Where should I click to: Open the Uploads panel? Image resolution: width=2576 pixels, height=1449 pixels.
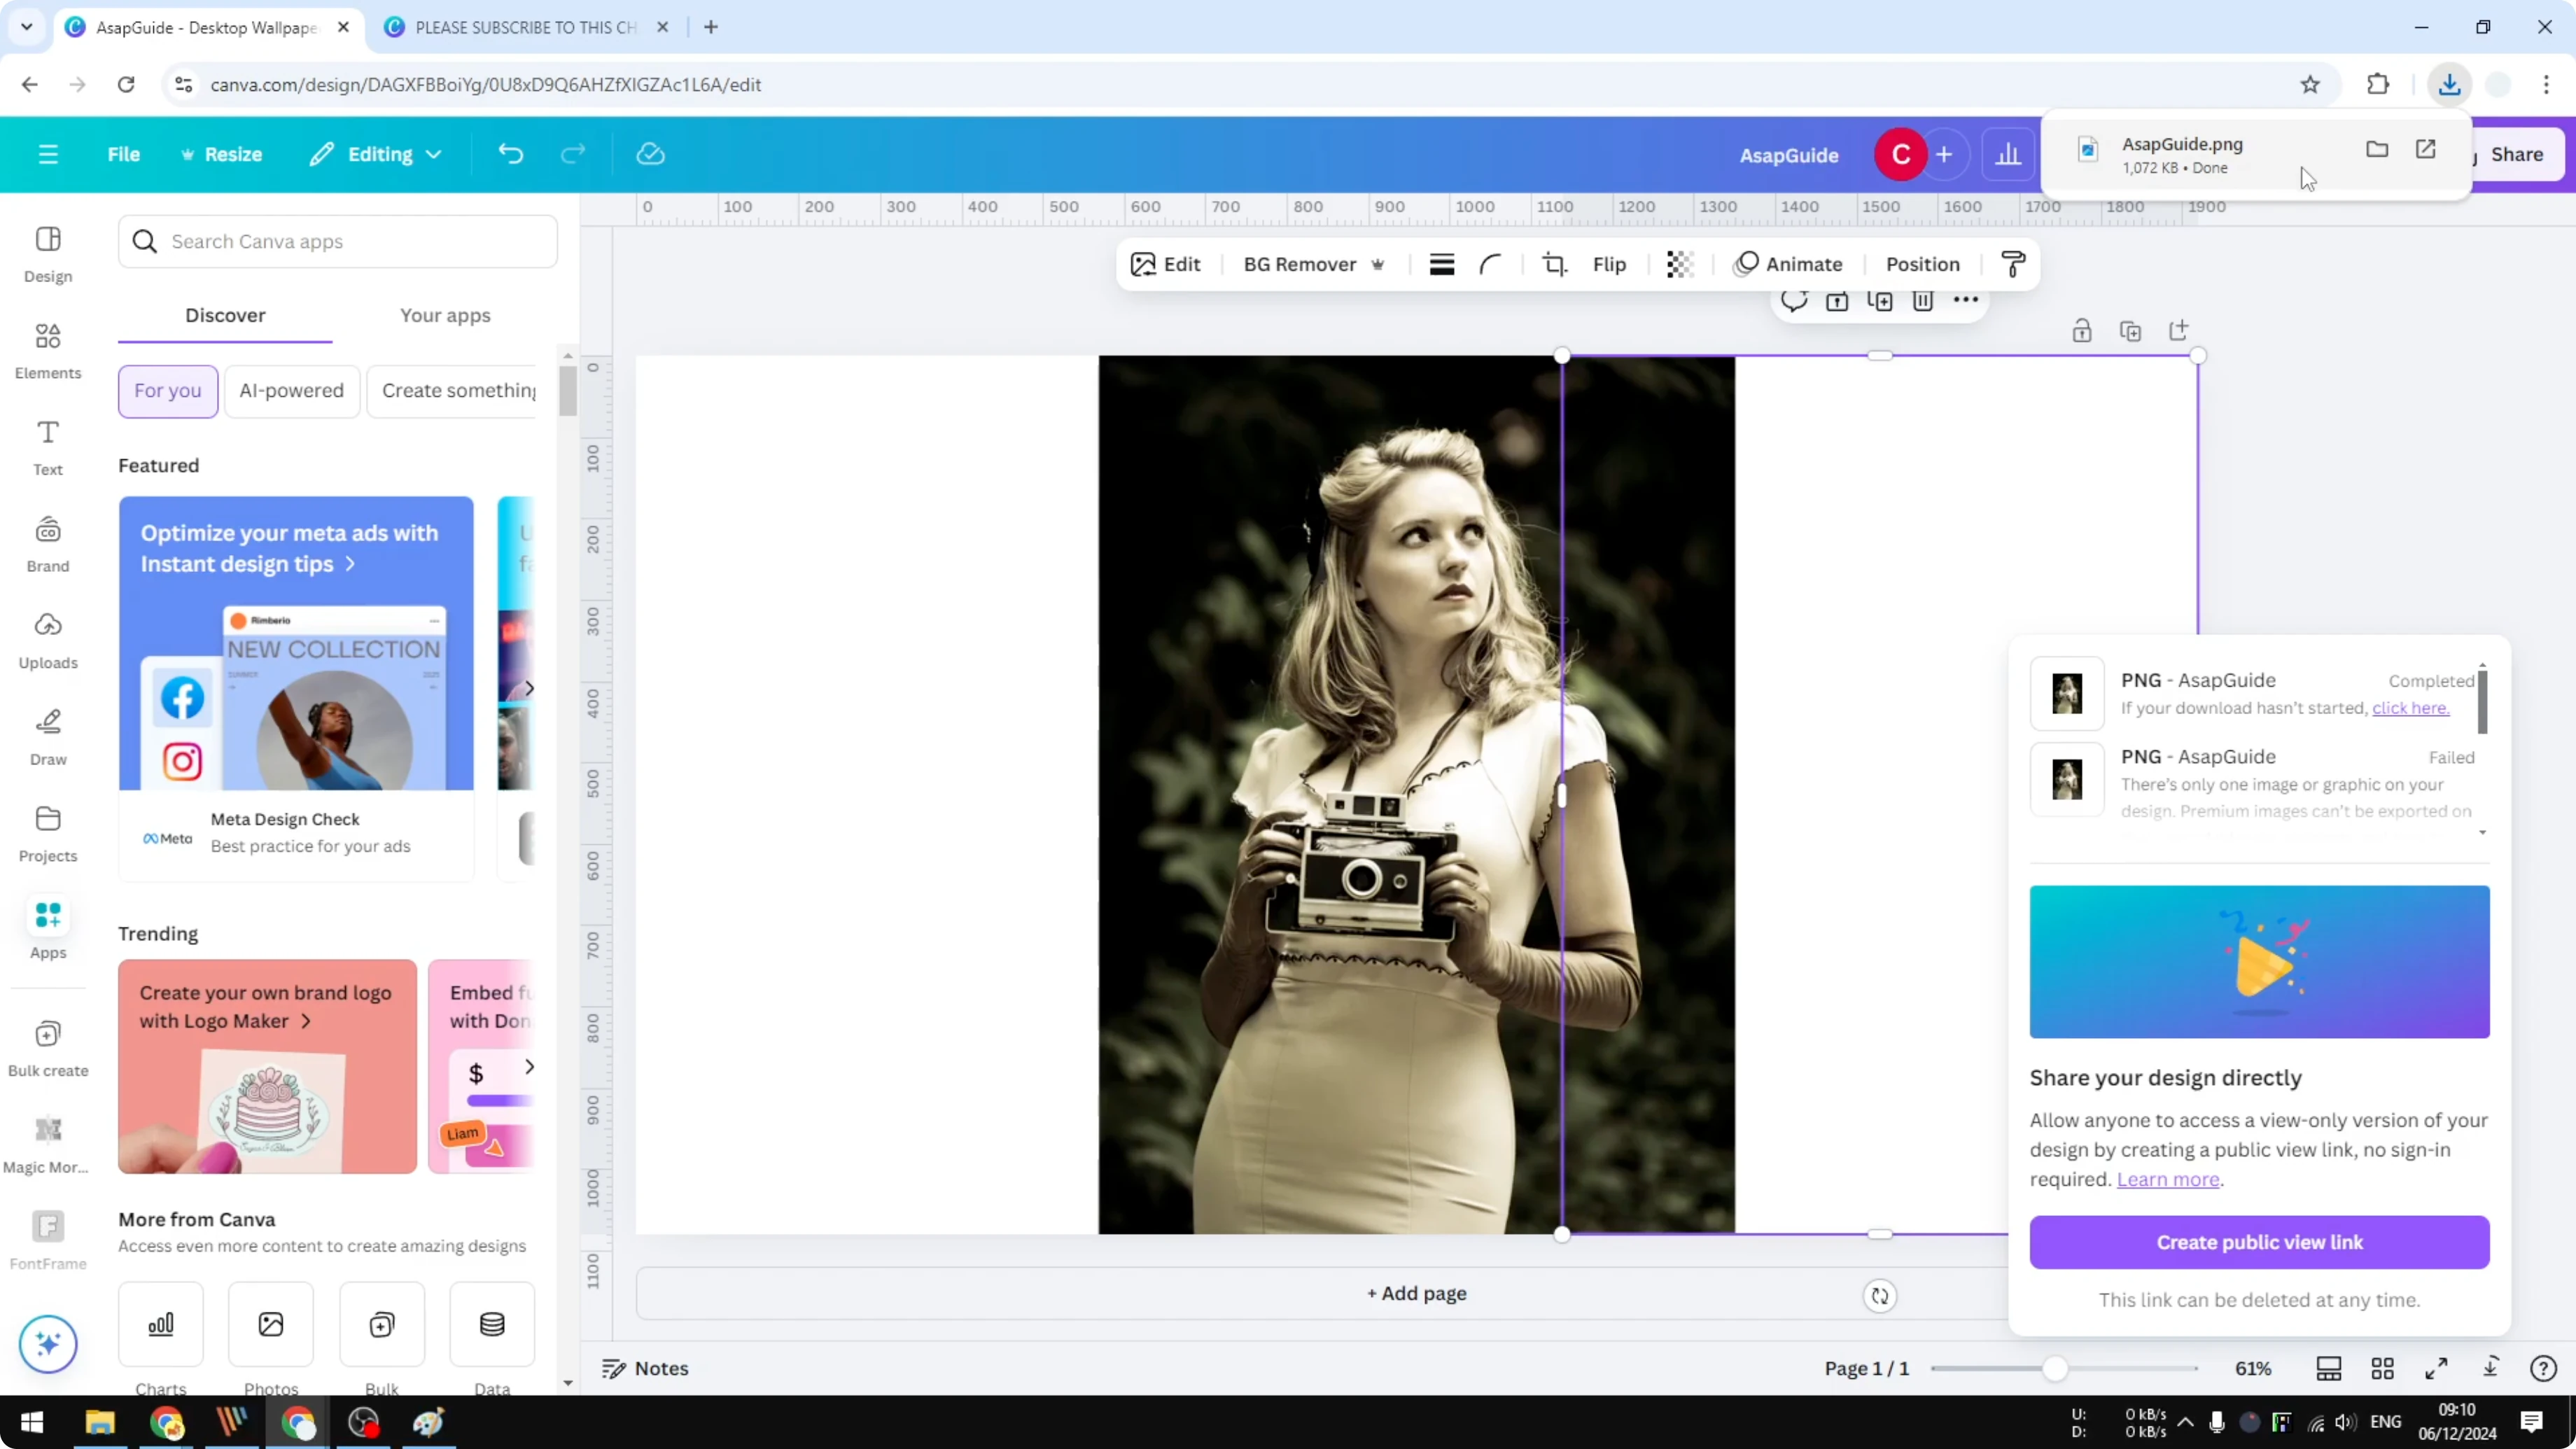click(47, 640)
